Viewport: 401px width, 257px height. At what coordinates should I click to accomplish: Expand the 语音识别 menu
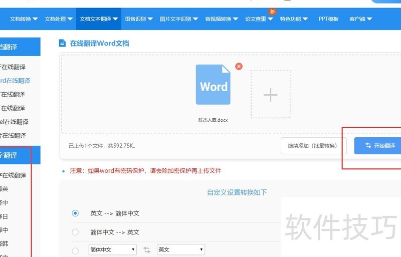tap(139, 19)
